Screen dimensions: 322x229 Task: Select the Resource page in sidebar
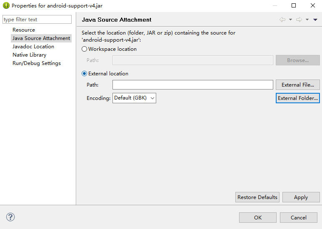coord(24,30)
